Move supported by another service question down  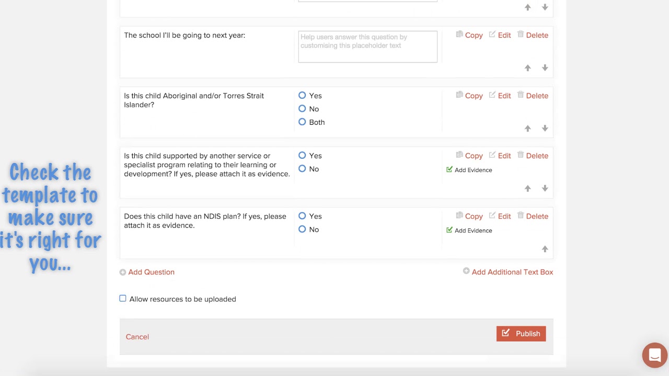click(545, 189)
